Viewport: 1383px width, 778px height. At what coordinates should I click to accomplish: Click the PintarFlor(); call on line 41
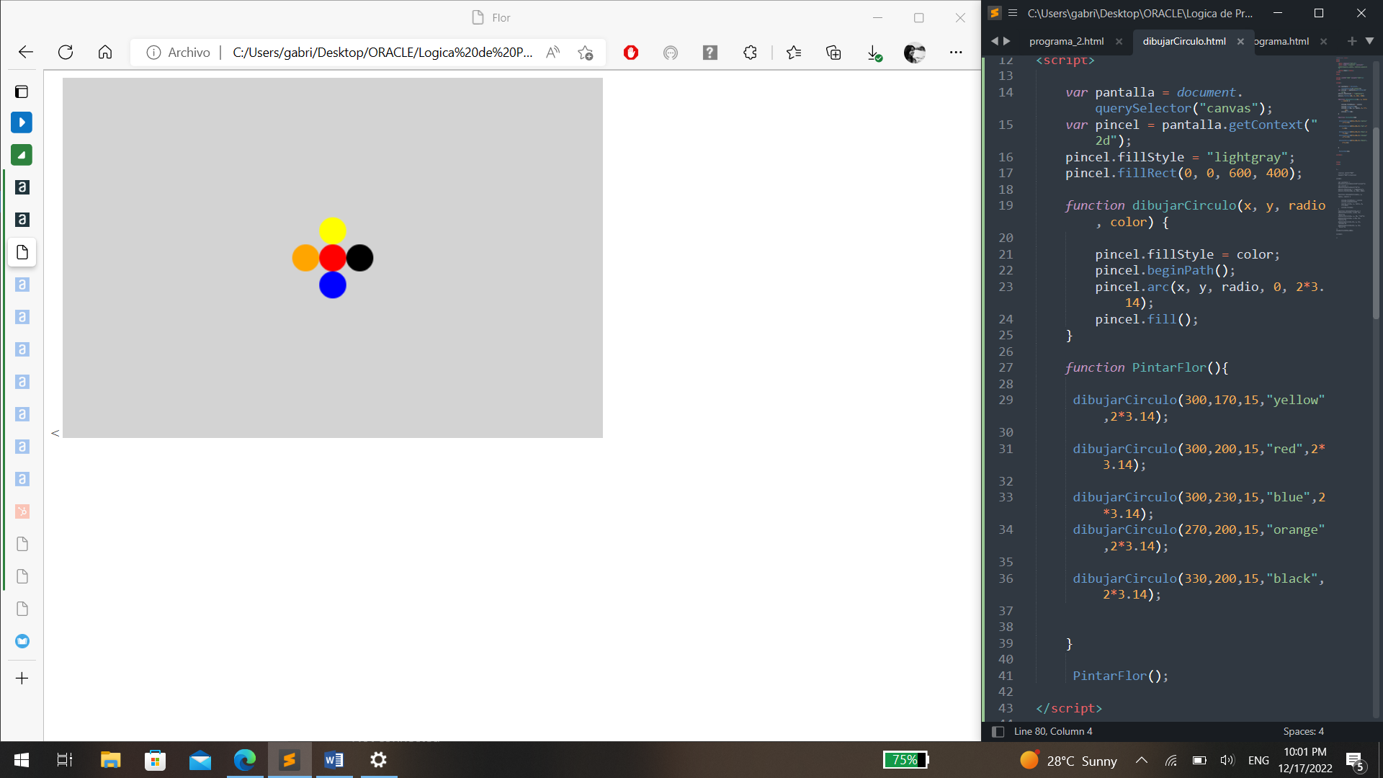(x=1121, y=676)
